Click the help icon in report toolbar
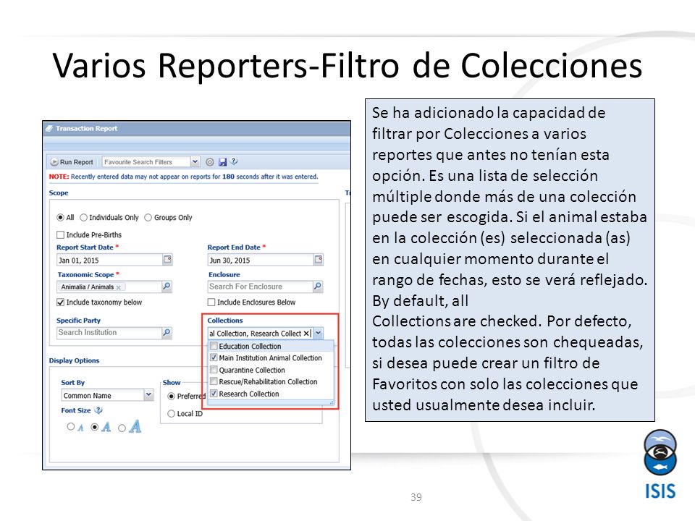695x521 pixels. pyautogui.click(x=235, y=161)
